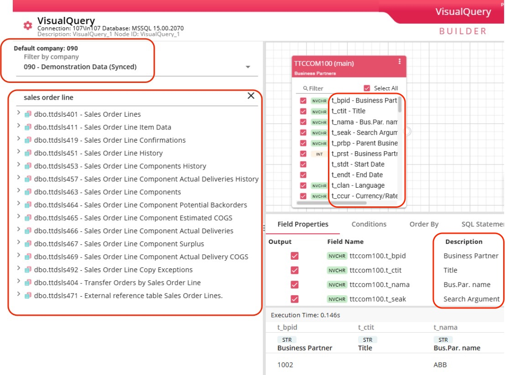
Task: Open the TTCCOM100 table options menu
Action: point(399,62)
